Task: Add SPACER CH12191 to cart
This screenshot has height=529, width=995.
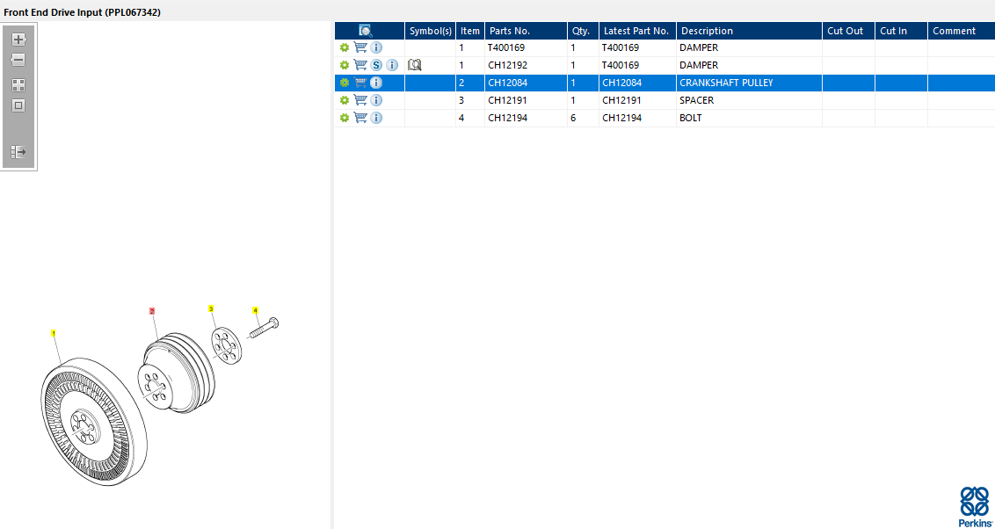Action: [x=360, y=99]
